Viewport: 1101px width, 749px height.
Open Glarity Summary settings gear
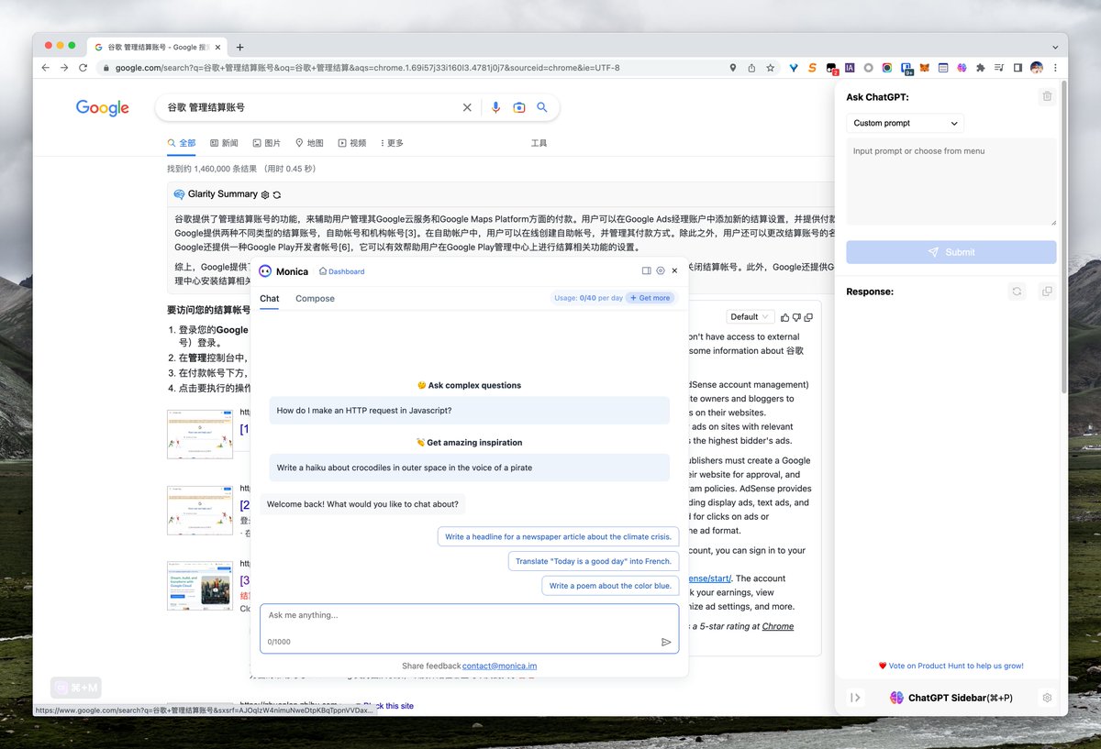point(265,194)
